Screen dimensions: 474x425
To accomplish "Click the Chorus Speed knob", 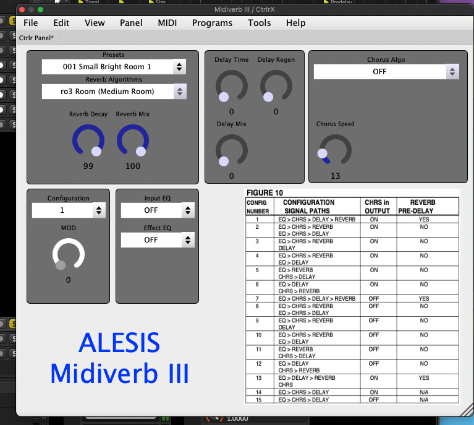I will pos(335,150).
